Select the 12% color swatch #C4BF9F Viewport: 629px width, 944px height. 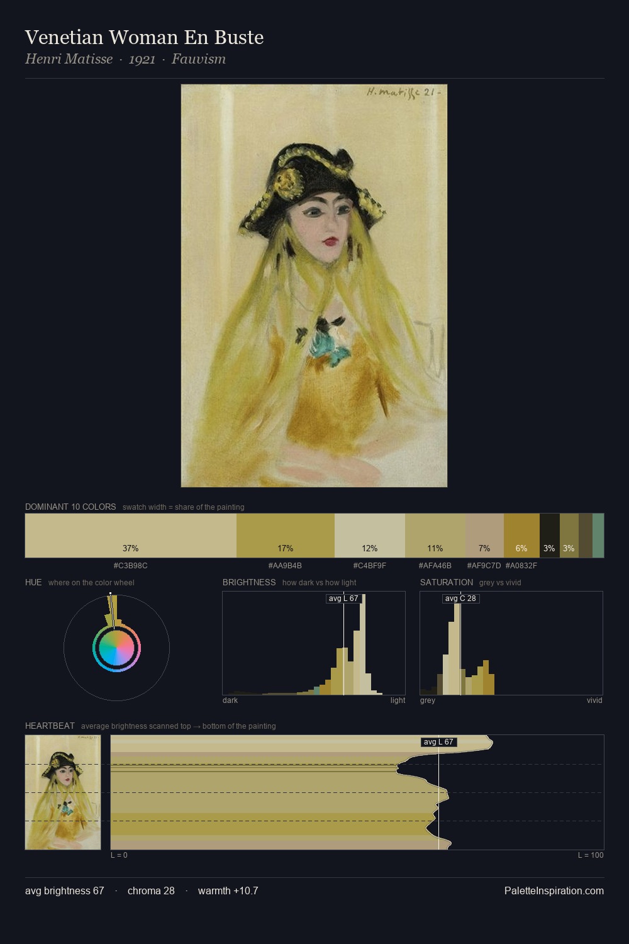click(370, 536)
